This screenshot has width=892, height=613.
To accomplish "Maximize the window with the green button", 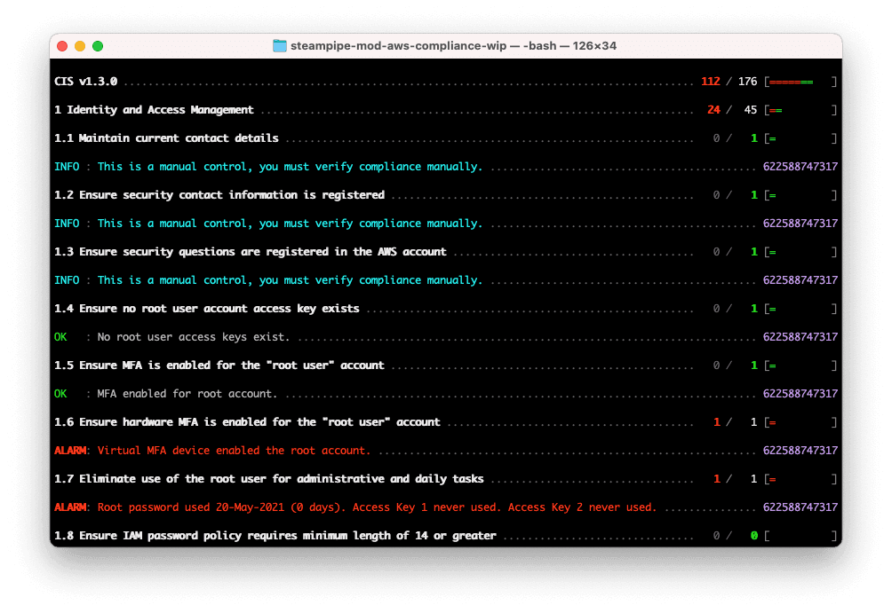I will point(98,46).
